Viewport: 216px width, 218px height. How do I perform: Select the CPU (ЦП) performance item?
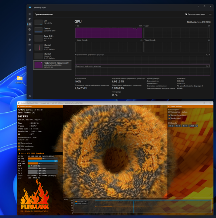point(52,22)
